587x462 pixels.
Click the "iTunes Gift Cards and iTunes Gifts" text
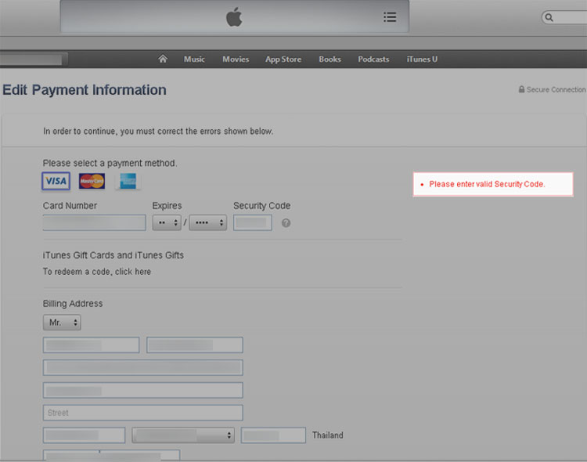[x=113, y=255]
